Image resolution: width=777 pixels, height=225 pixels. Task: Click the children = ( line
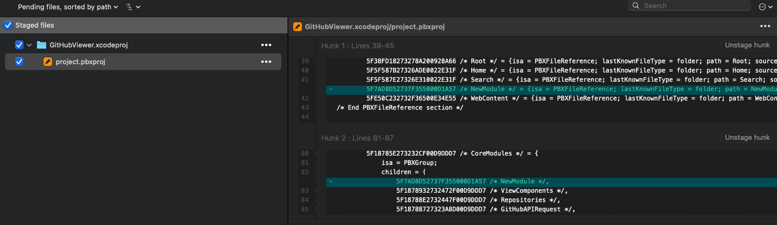[x=403, y=172]
